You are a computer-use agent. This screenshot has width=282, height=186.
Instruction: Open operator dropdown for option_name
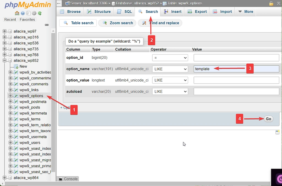tap(170, 69)
